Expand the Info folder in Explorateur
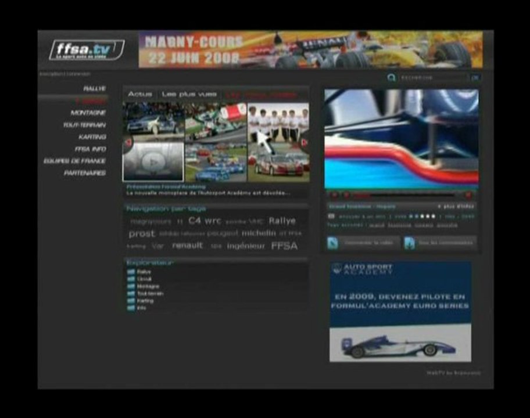530x418 pixels. (x=137, y=308)
